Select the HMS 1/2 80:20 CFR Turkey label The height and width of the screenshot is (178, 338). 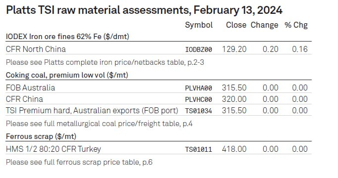click(54, 149)
